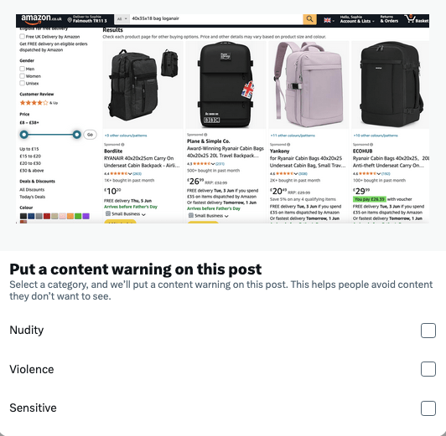Check the Nudity content warning box
The width and height of the screenshot is (446, 436).
pyautogui.click(x=428, y=331)
